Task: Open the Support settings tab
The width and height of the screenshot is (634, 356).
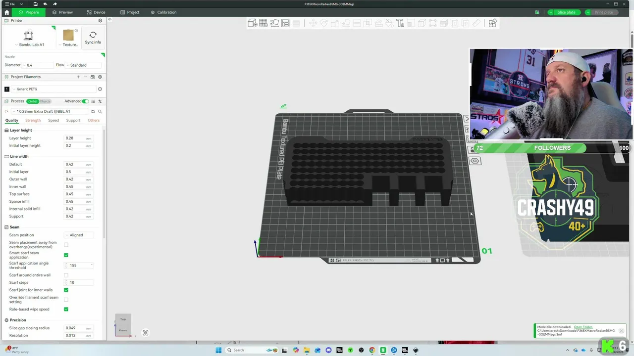Action: 73,120
